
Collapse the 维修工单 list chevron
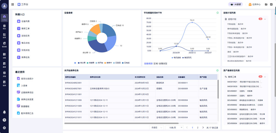click(265, 77)
